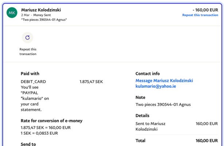Click the - 160,00 EUR header amount
The height and width of the screenshot is (146, 224).
click(x=205, y=9)
